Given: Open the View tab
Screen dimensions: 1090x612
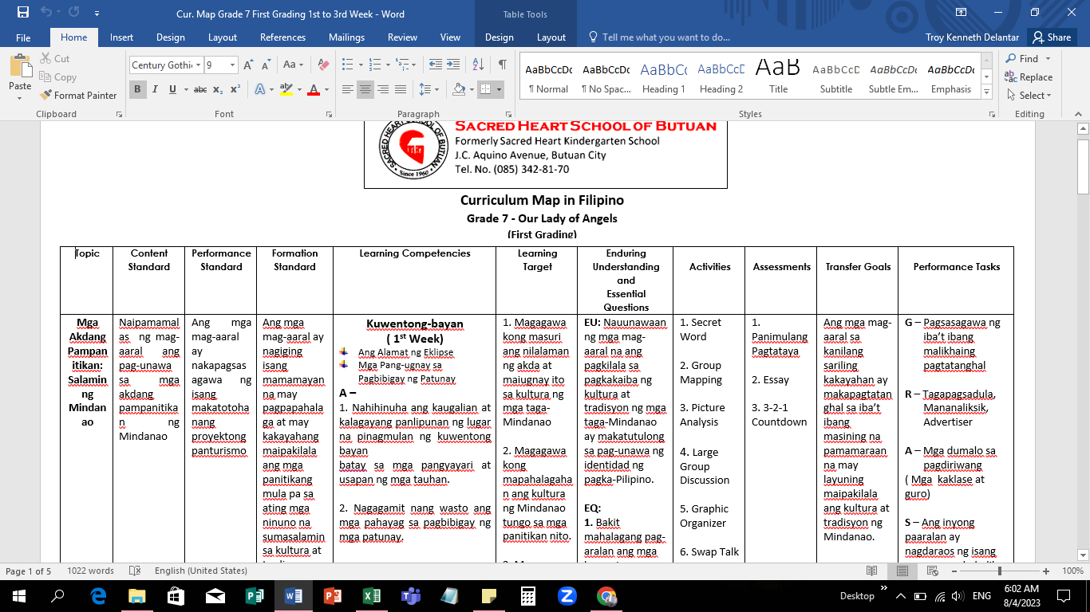Looking at the screenshot, I should pos(450,37).
